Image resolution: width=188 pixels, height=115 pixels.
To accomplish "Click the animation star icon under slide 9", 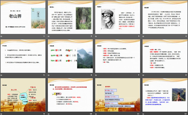I will pyautogui.click(x=2, y=113).
